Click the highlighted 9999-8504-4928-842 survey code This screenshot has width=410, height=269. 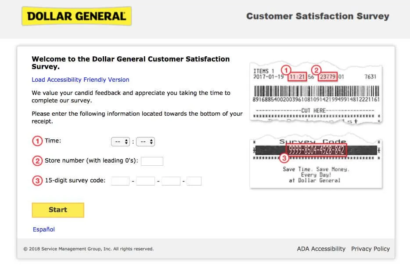pyautogui.click(x=317, y=149)
